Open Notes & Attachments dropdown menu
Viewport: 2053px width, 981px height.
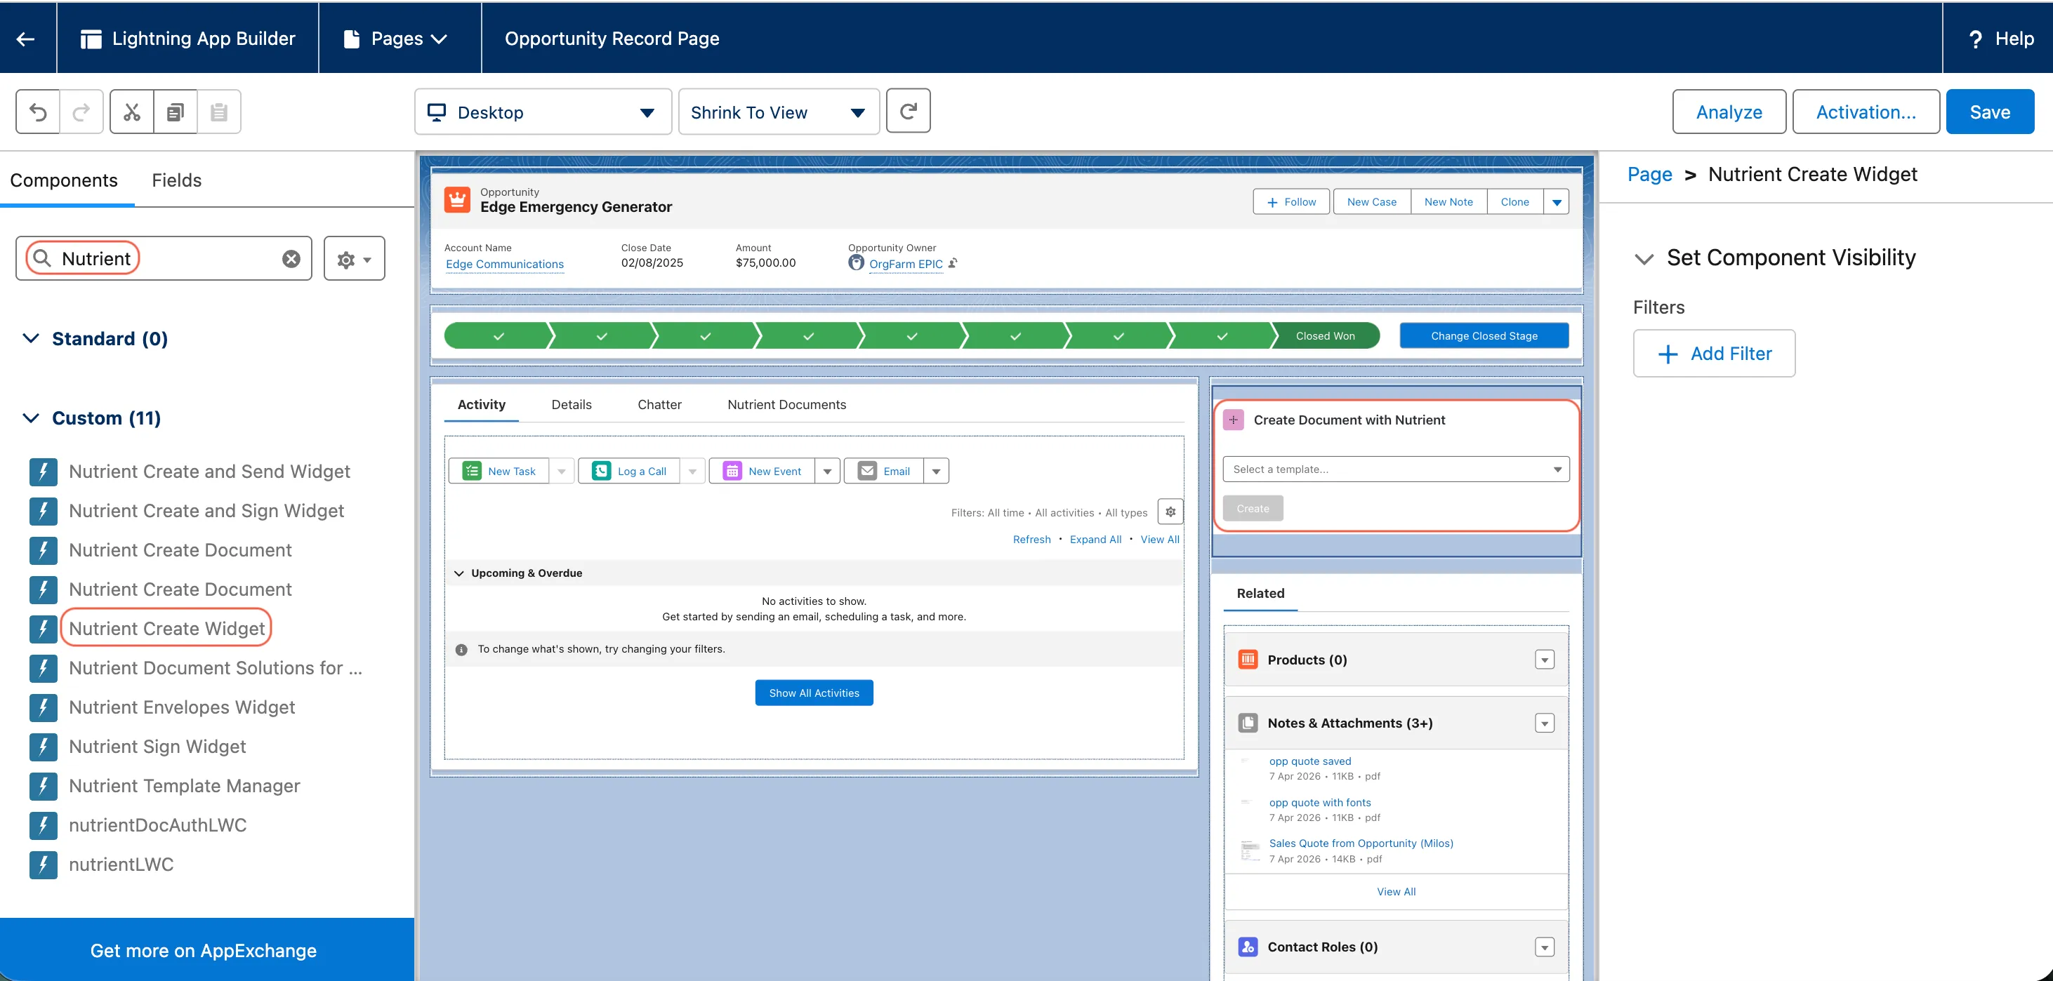point(1545,723)
